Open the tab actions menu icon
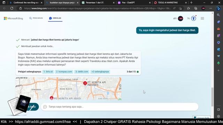Screen dimensions: 223x125 click(4, 2)
